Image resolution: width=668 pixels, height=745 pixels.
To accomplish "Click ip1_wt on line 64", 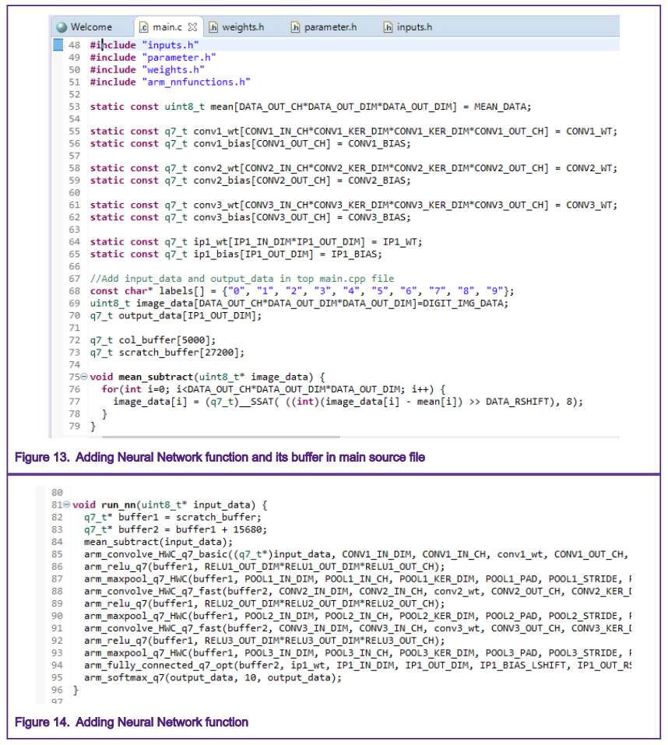I will click(210, 242).
